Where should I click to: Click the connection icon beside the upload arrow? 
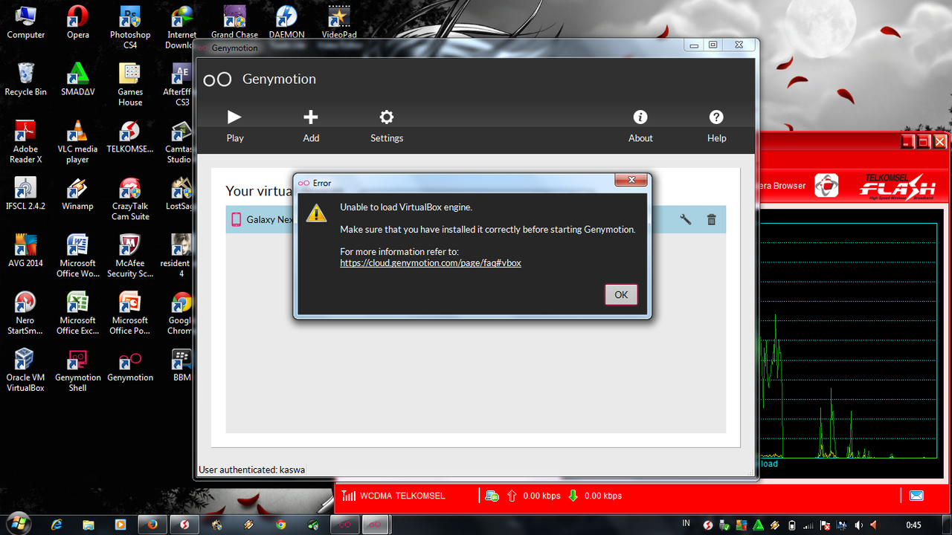point(492,496)
